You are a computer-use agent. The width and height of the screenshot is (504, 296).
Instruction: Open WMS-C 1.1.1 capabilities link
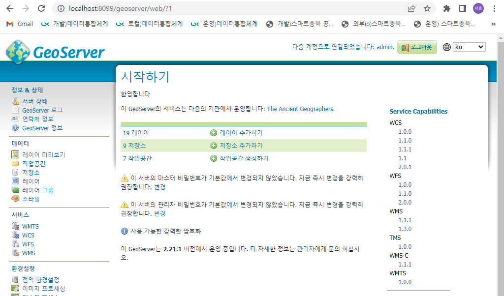pyautogui.click(x=405, y=264)
